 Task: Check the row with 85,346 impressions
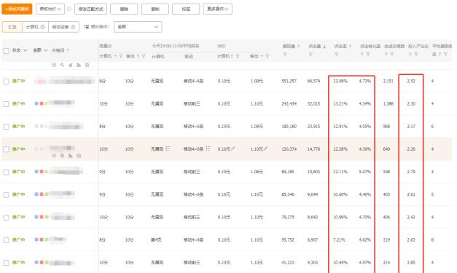[6, 194]
